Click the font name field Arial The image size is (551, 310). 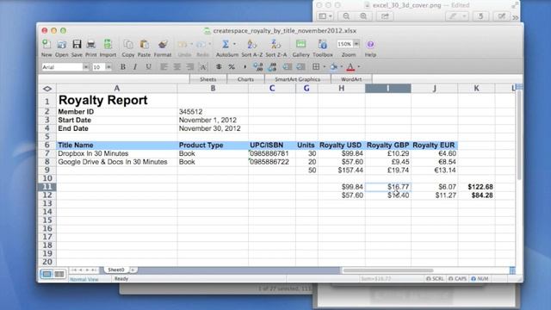click(x=62, y=67)
